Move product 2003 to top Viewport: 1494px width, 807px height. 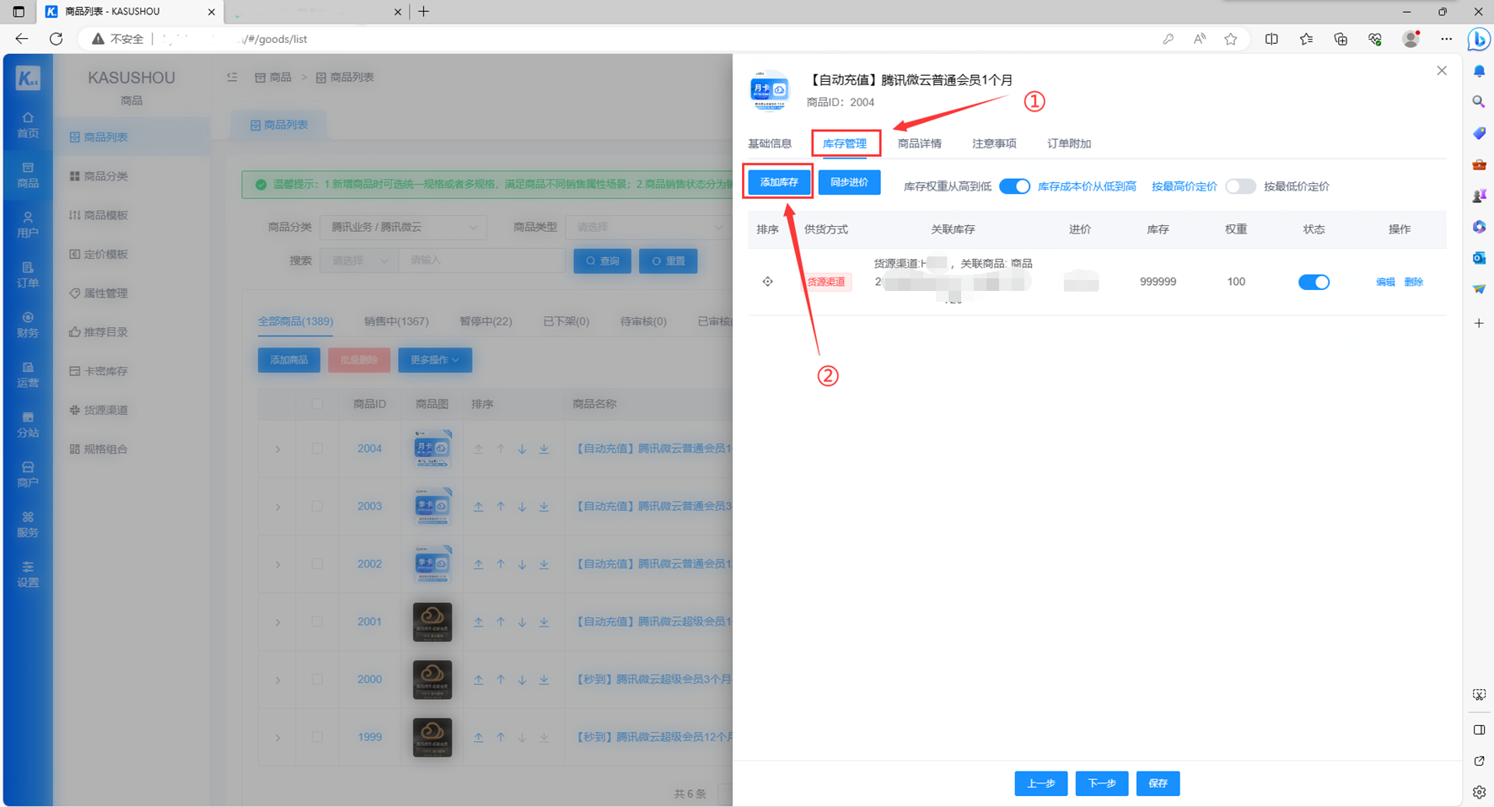(478, 507)
